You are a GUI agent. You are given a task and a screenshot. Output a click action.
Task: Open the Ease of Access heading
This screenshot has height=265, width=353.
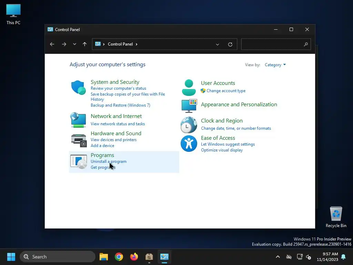pyautogui.click(x=218, y=138)
